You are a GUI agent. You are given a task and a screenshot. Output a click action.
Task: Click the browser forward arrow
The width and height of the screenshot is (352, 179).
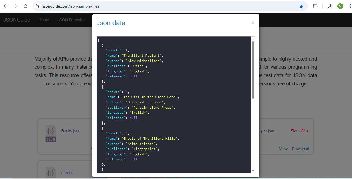15,6
